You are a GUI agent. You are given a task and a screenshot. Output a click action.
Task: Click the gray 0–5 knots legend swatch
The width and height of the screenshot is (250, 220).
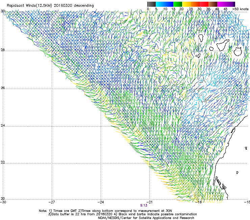click(151, 4)
